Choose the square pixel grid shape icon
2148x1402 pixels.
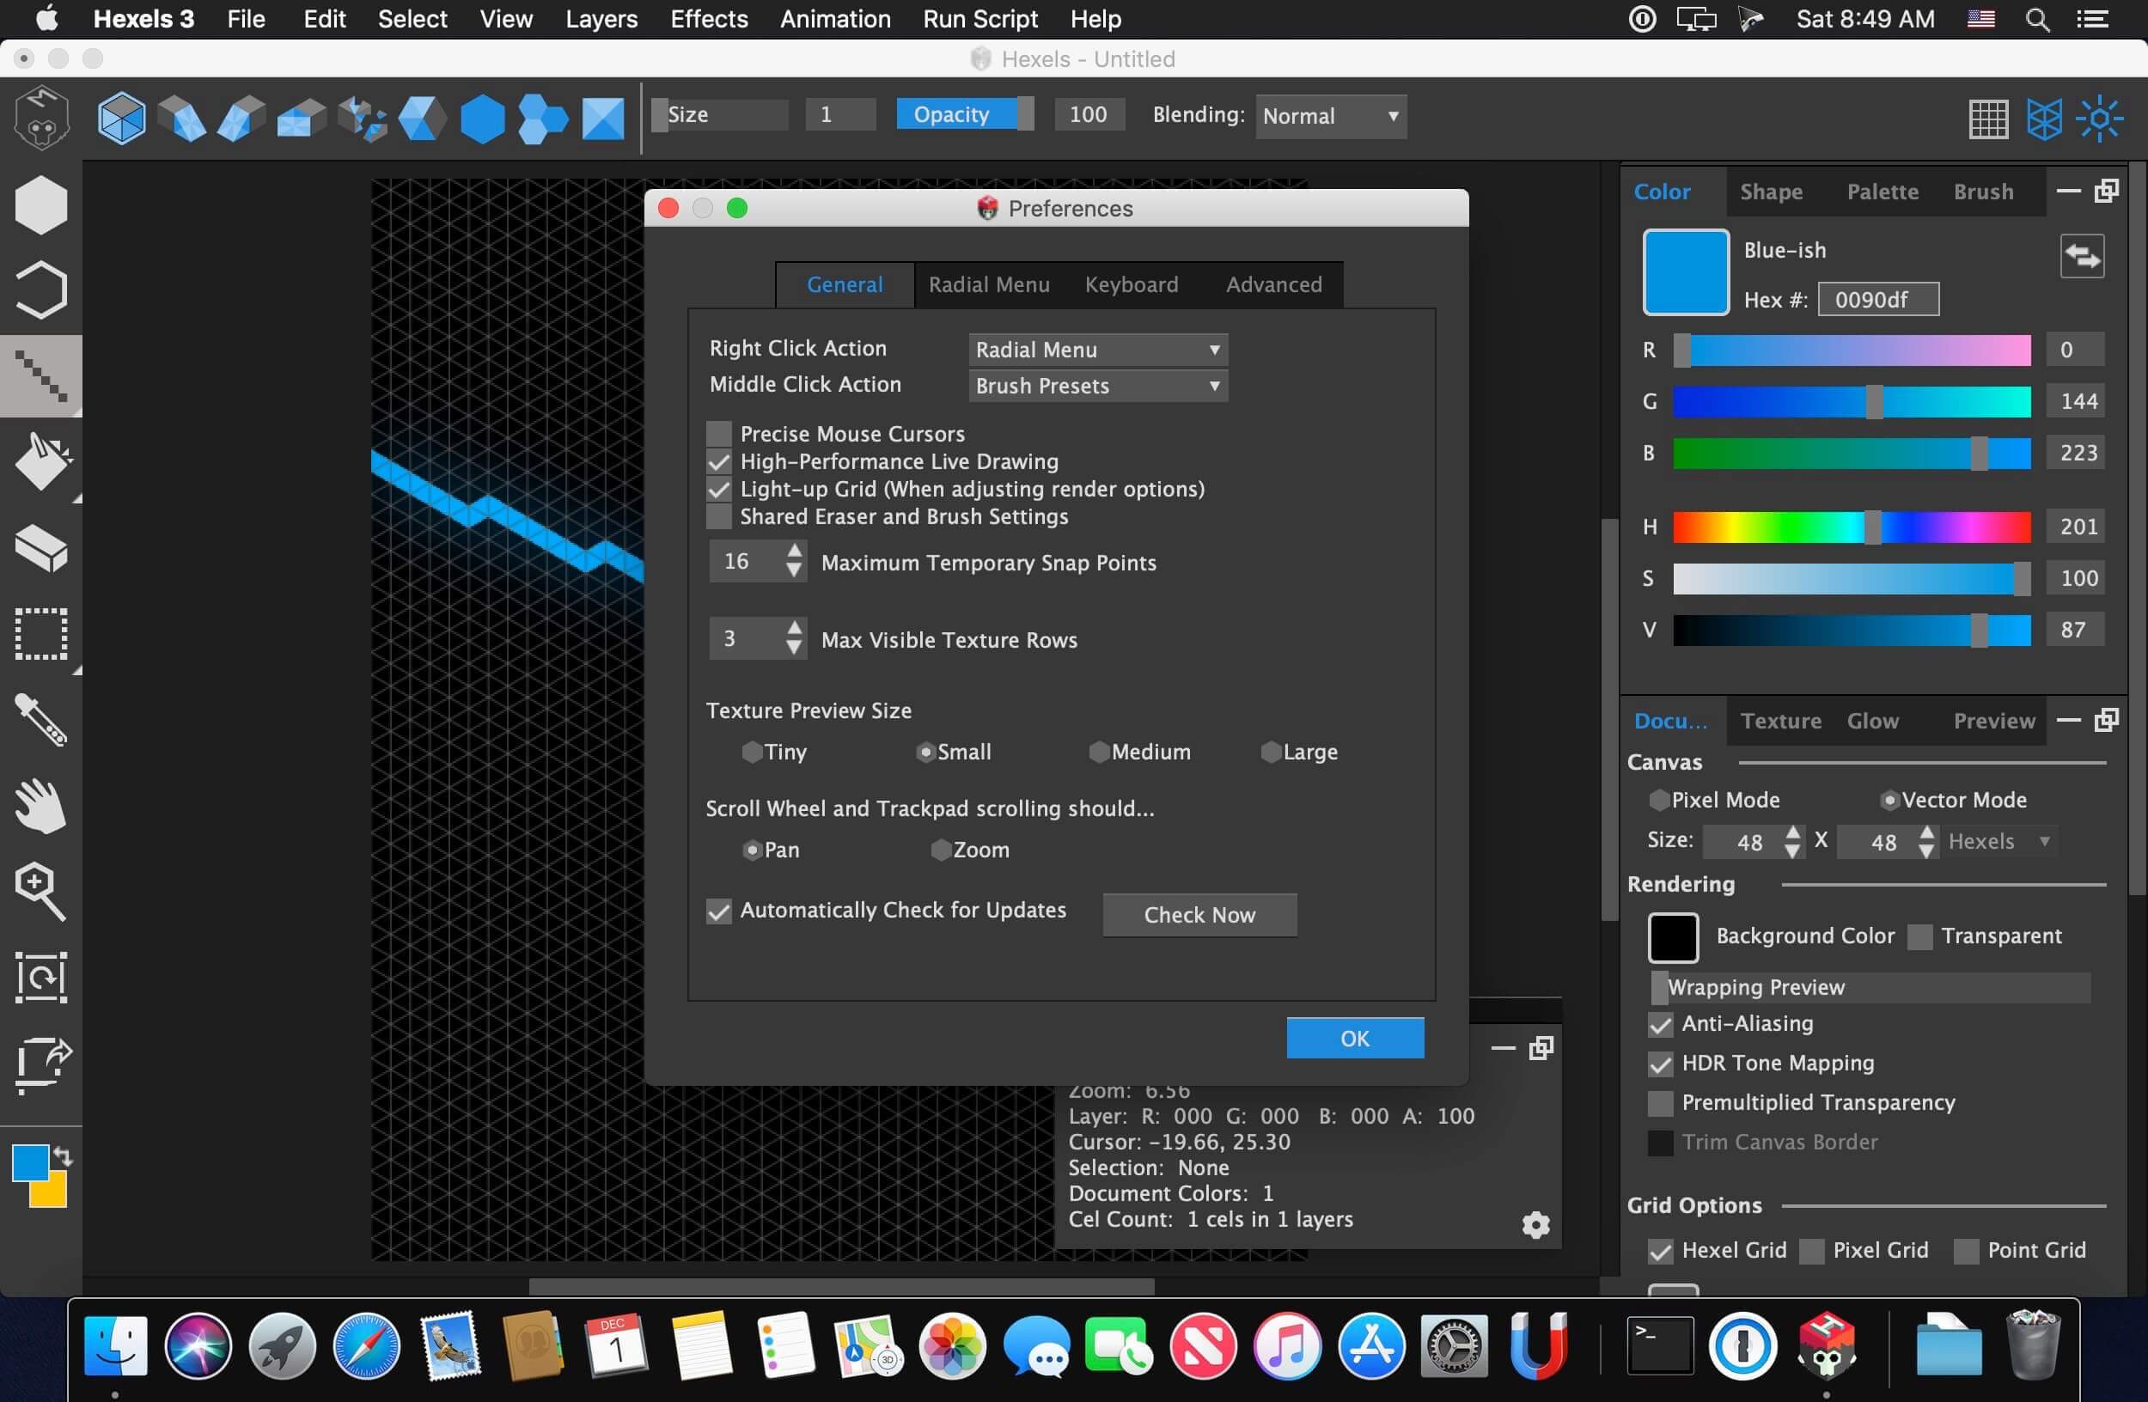click(603, 118)
